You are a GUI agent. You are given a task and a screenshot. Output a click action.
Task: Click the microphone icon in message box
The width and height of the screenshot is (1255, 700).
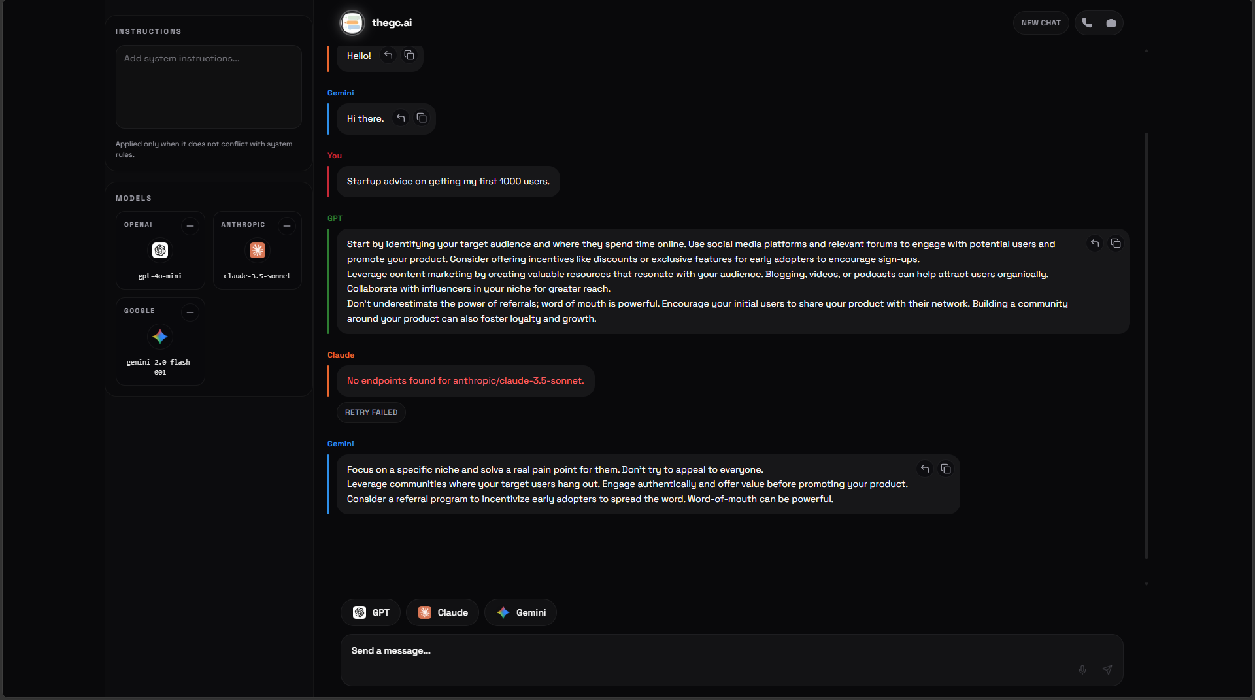click(x=1082, y=669)
